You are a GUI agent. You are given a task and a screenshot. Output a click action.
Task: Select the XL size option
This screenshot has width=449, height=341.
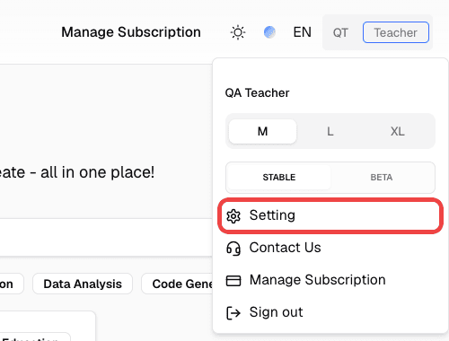[398, 131]
